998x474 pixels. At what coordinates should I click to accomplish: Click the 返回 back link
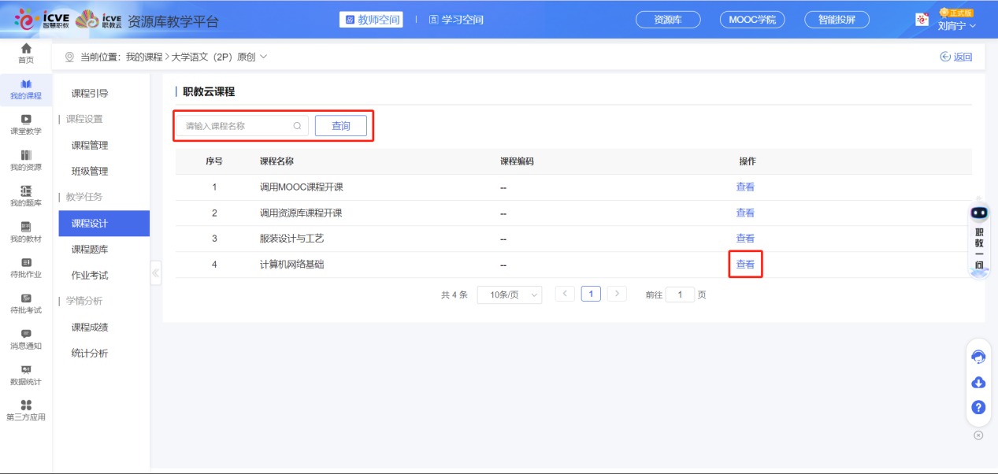click(956, 57)
